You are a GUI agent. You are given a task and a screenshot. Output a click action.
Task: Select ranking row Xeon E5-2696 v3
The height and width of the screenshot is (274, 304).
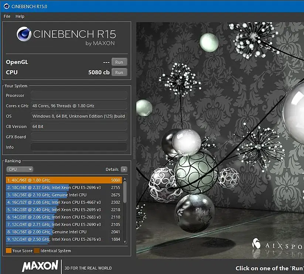(x=64, y=187)
